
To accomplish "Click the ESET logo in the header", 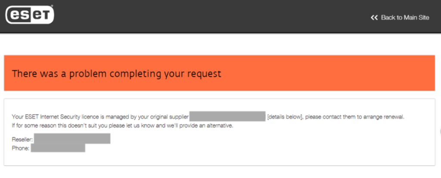I will pyautogui.click(x=30, y=16).
